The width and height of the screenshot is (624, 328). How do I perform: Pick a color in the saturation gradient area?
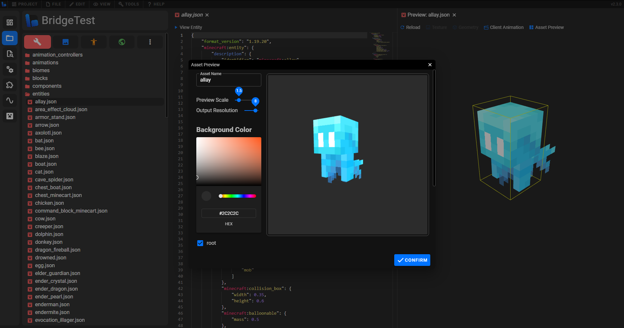pos(229,161)
